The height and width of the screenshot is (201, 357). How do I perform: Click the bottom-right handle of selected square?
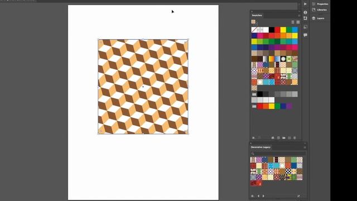[188, 133]
